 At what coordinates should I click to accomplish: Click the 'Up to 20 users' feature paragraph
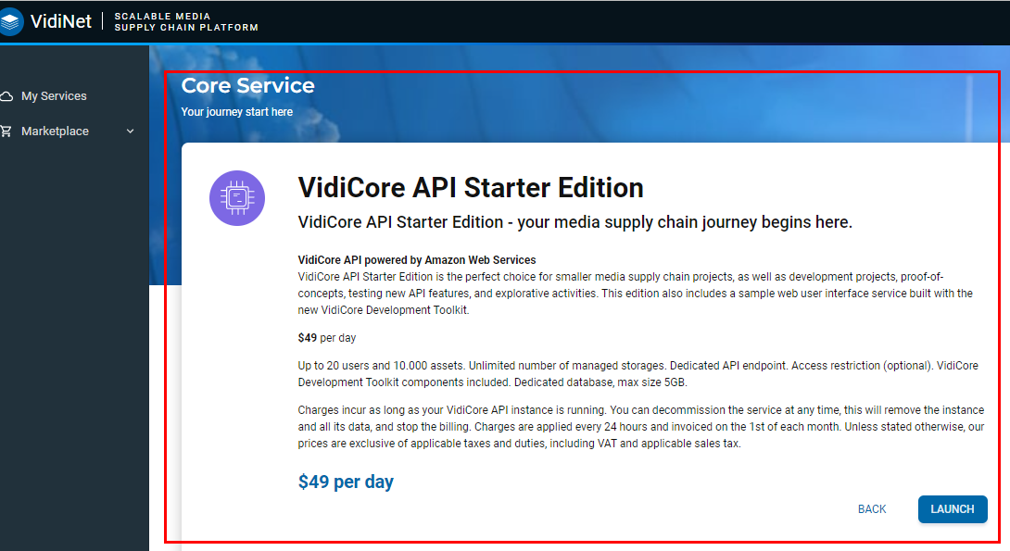tap(638, 374)
